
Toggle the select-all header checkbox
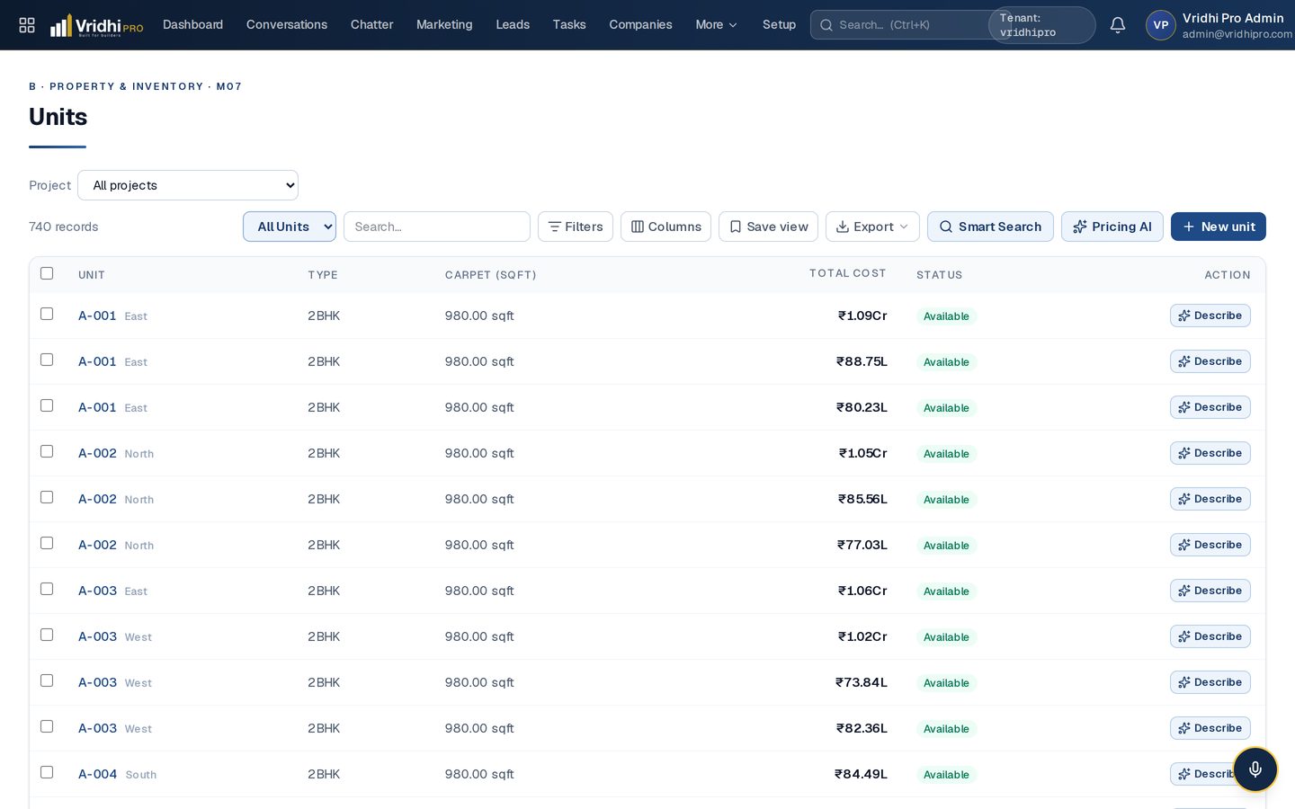[47, 273]
